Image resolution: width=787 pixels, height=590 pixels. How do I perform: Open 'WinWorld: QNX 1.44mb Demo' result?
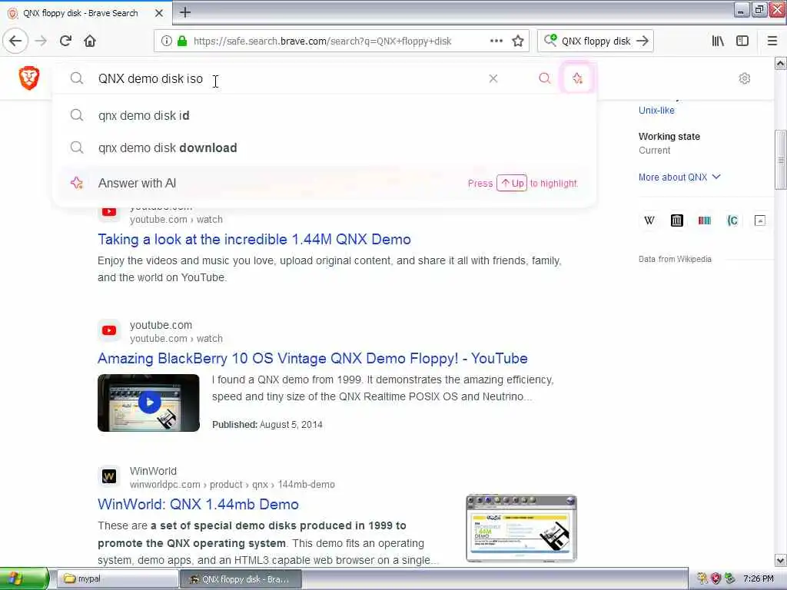pos(198,504)
